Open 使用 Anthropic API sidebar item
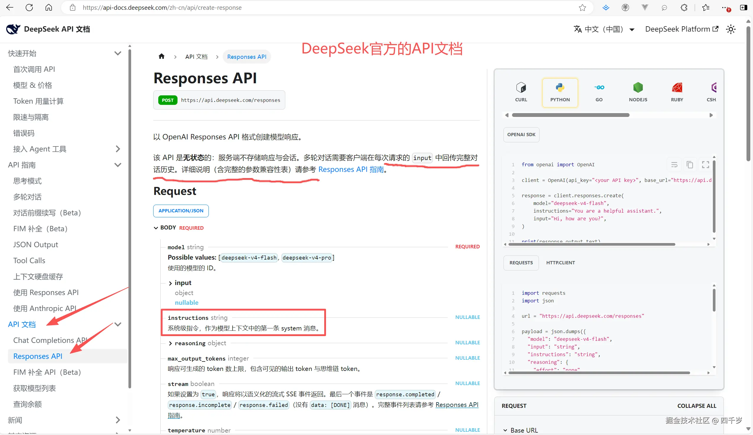The height and width of the screenshot is (435, 753). coord(45,308)
